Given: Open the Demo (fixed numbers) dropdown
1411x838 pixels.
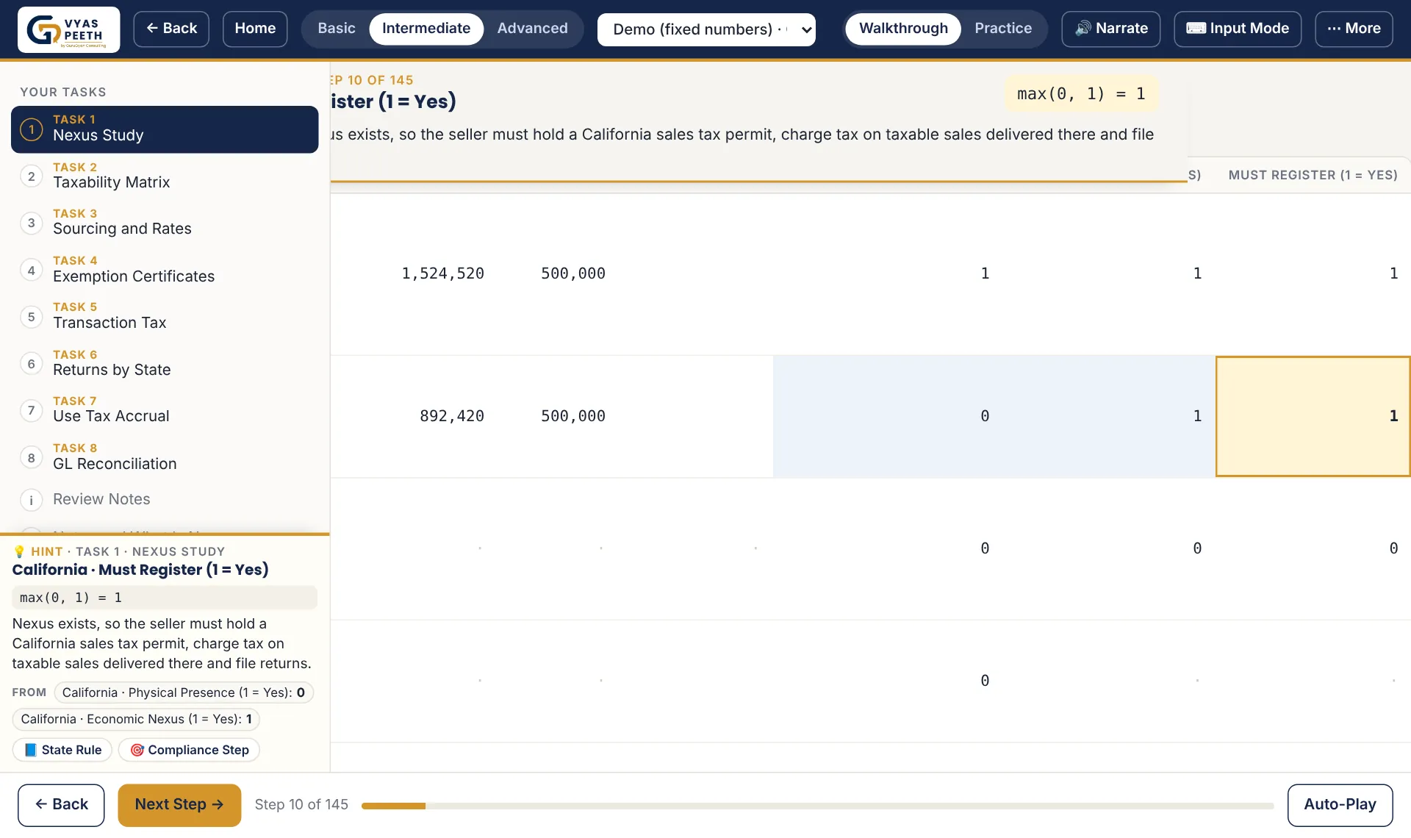Looking at the screenshot, I should click(x=706, y=29).
